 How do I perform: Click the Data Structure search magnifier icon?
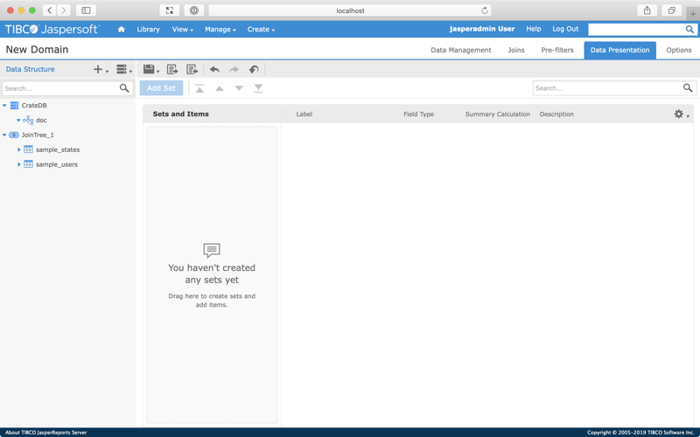pyautogui.click(x=124, y=88)
